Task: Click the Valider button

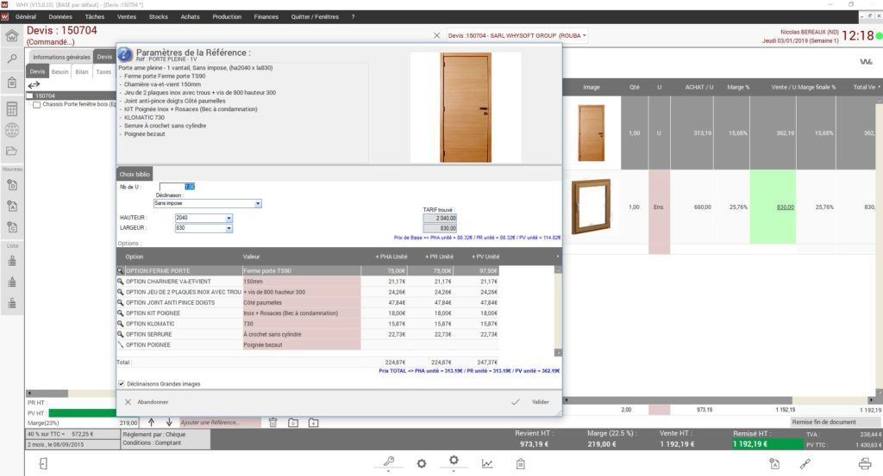Action: [x=530, y=402]
